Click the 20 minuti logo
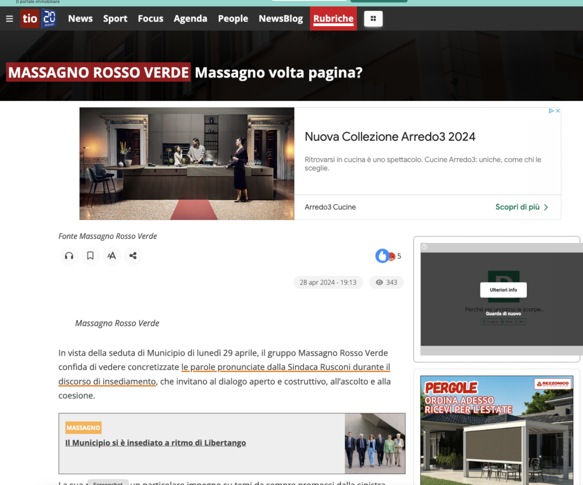 click(x=50, y=18)
